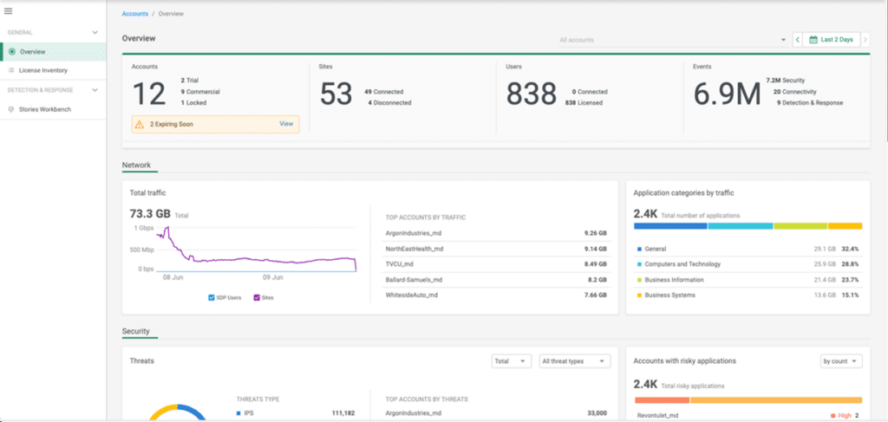888x422 pixels.
Task: Click the Last 2 Days button
Action: tap(832, 40)
